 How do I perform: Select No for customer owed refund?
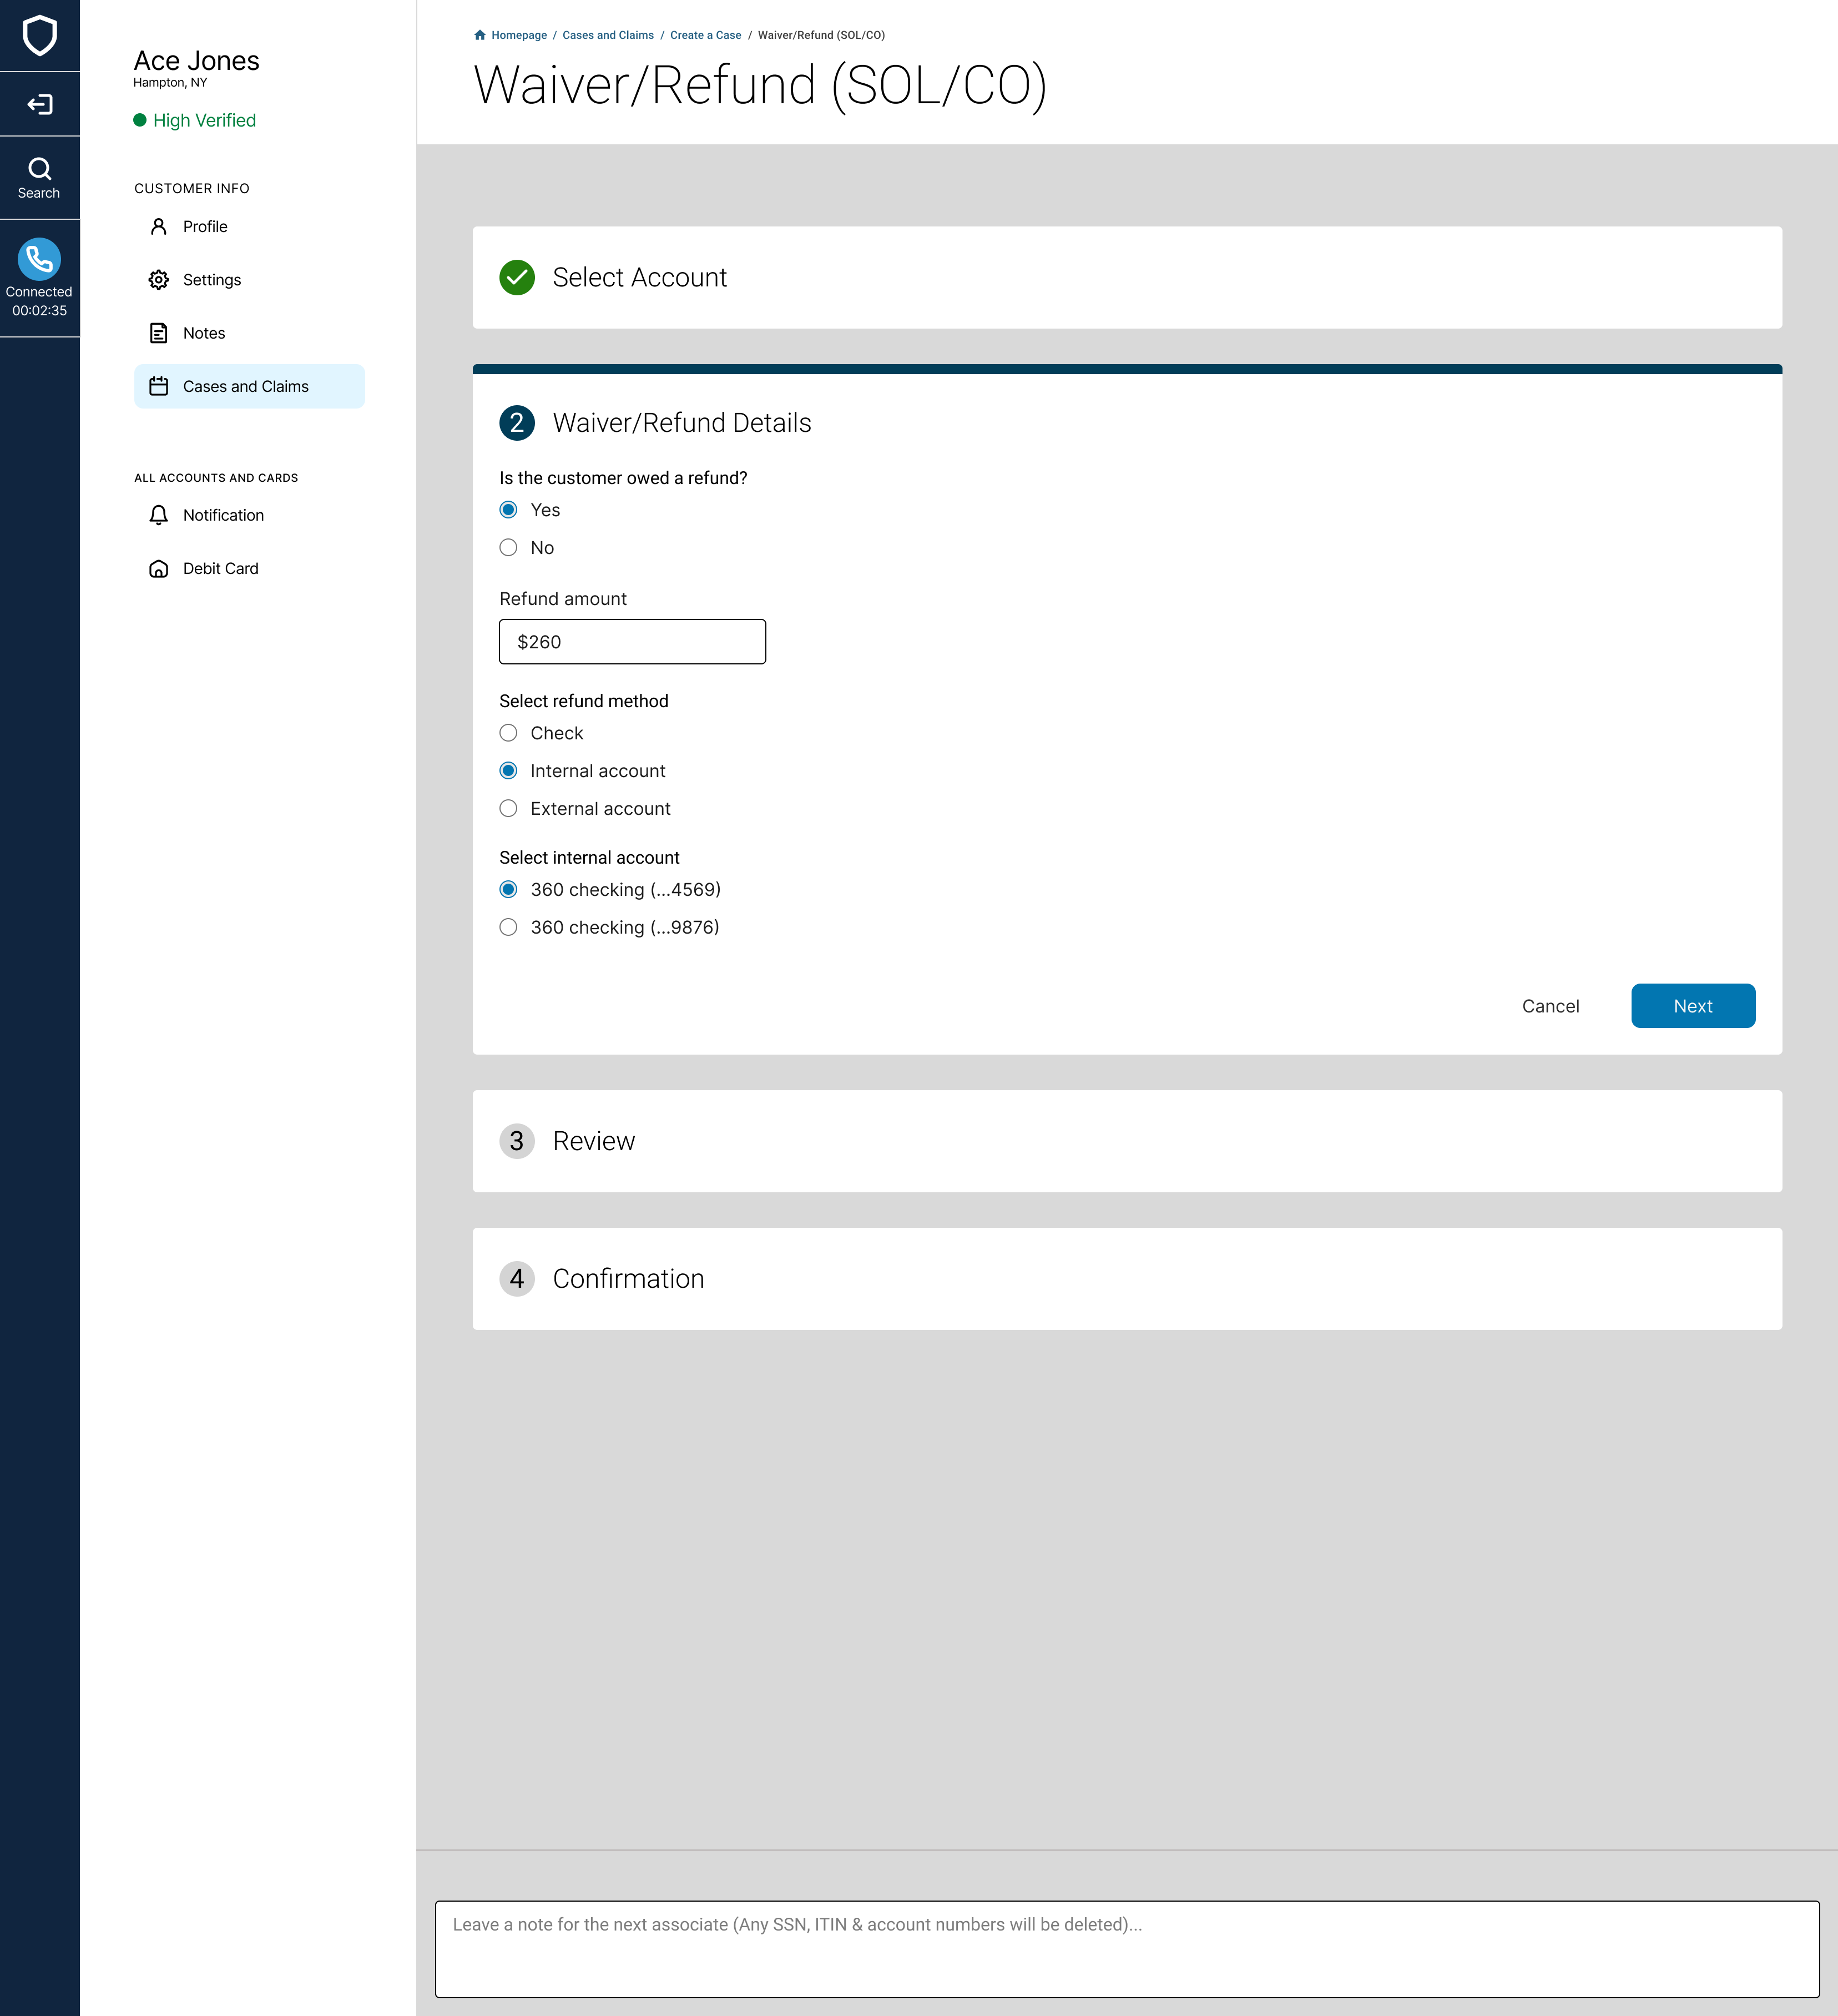click(x=508, y=548)
